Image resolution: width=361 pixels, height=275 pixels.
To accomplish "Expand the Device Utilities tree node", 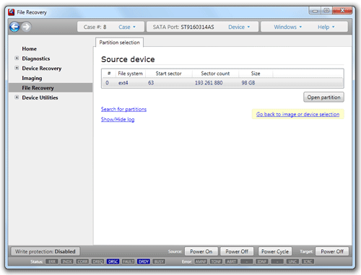I will (17, 97).
